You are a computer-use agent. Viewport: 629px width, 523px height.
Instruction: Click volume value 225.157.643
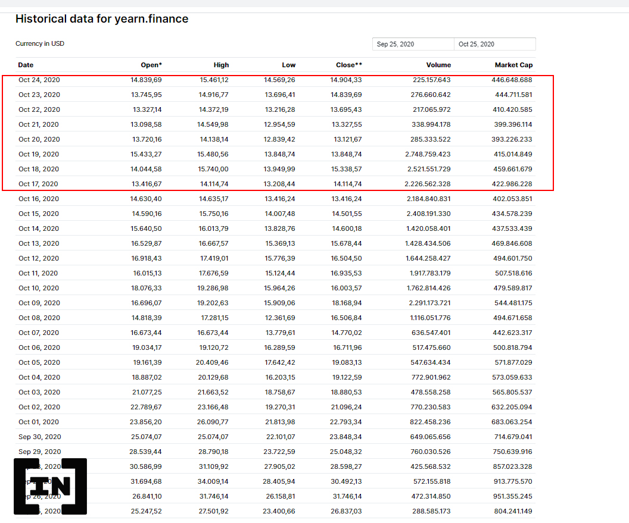click(432, 80)
